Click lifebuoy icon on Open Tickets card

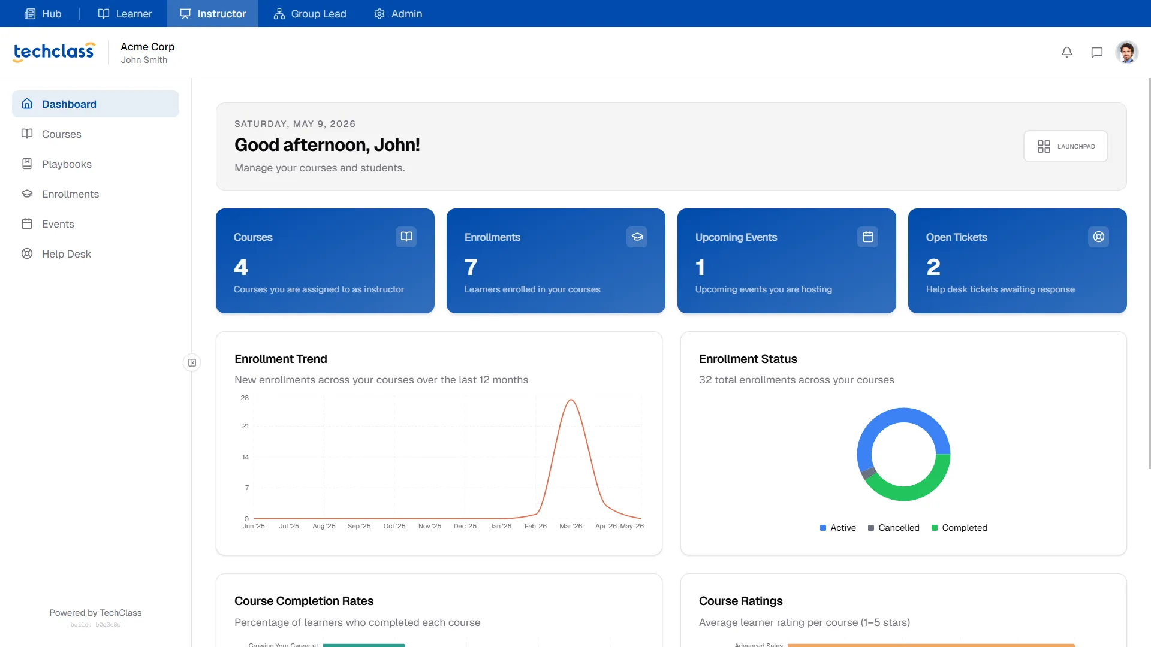point(1099,237)
